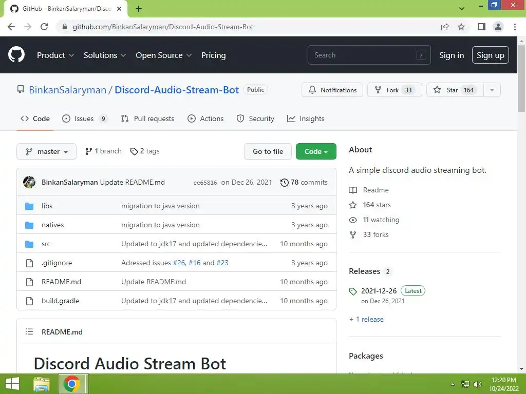526x394 pixels.
Task: Fork the repository with Fork button
Action: click(394, 90)
